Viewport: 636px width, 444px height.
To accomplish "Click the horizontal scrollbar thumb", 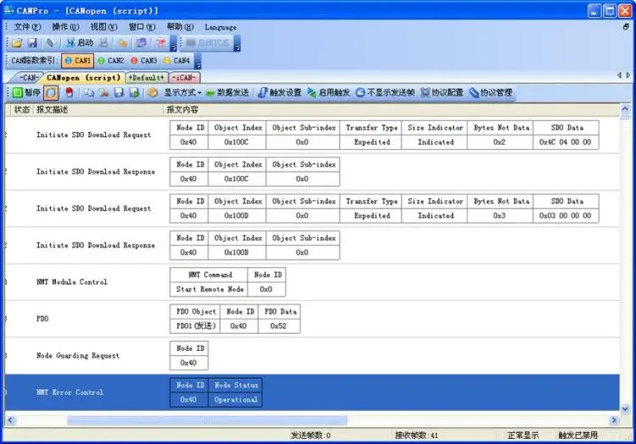I will click(x=207, y=420).
